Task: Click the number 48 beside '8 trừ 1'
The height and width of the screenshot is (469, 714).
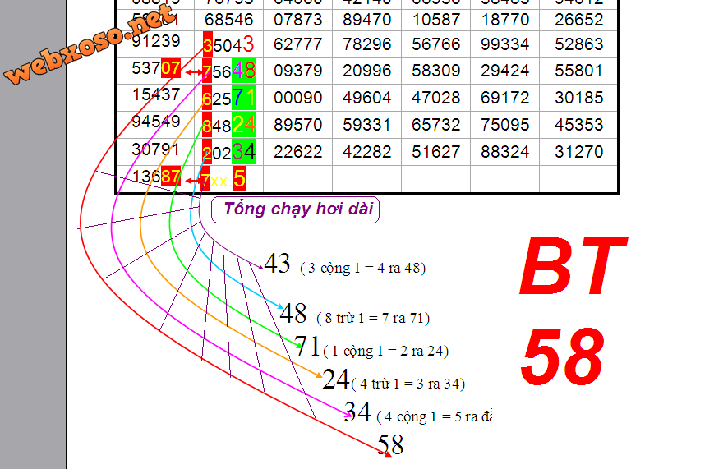Action: click(x=293, y=313)
